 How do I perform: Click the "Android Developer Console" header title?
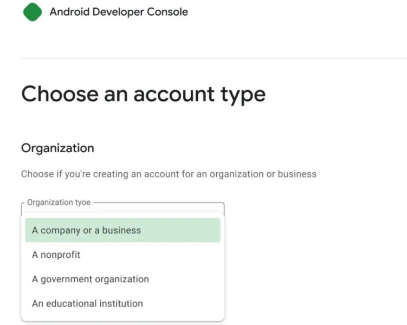click(119, 12)
